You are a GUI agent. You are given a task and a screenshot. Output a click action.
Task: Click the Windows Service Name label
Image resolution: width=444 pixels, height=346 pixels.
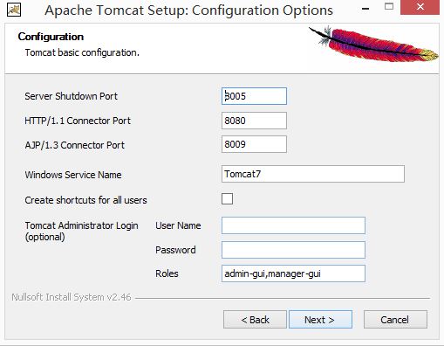click(73, 175)
